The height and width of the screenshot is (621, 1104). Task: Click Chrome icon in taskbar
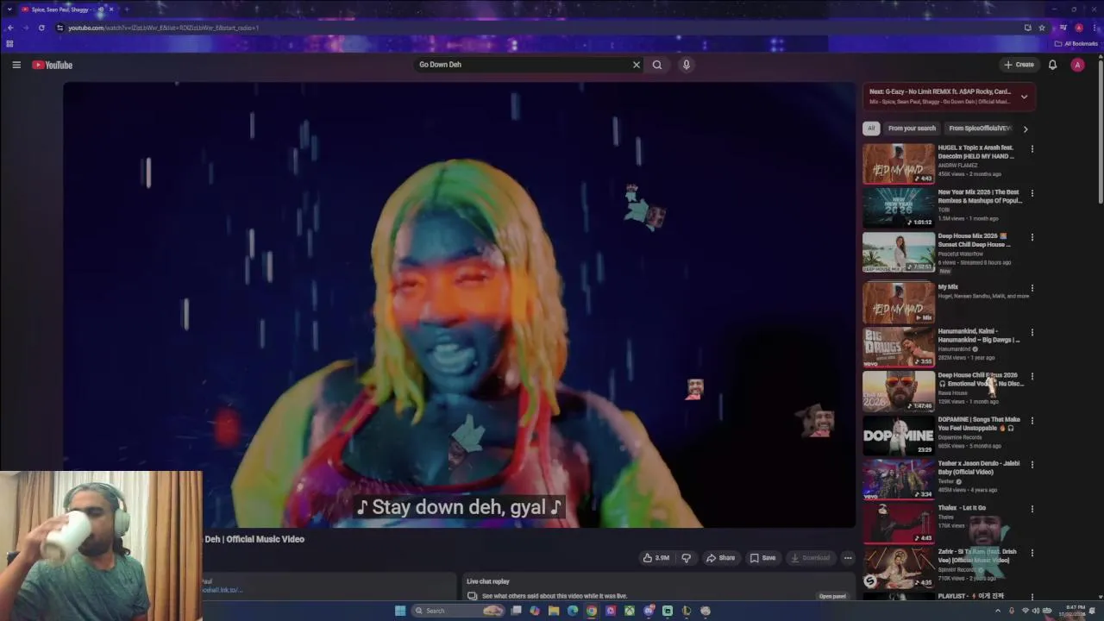(592, 611)
